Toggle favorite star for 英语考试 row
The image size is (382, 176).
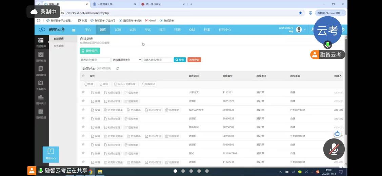pyautogui.click(x=83, y=127)
